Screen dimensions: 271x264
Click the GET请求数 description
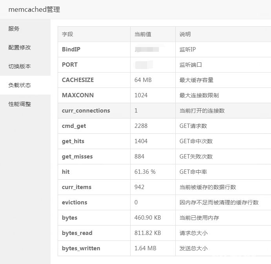pyautogui.click(x=193, y=126)
